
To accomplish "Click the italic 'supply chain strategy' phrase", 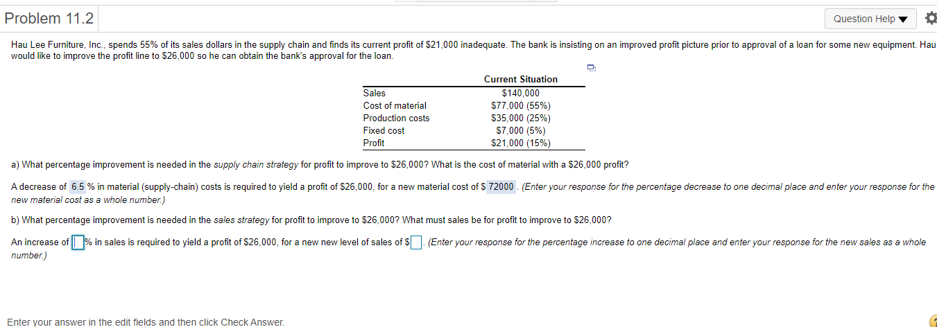I will click(256, 165).
